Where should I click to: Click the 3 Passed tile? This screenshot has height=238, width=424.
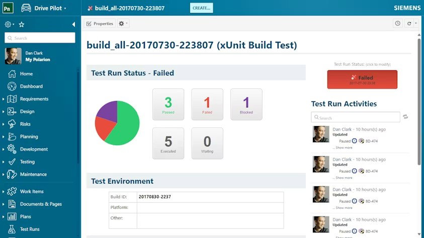168,104
